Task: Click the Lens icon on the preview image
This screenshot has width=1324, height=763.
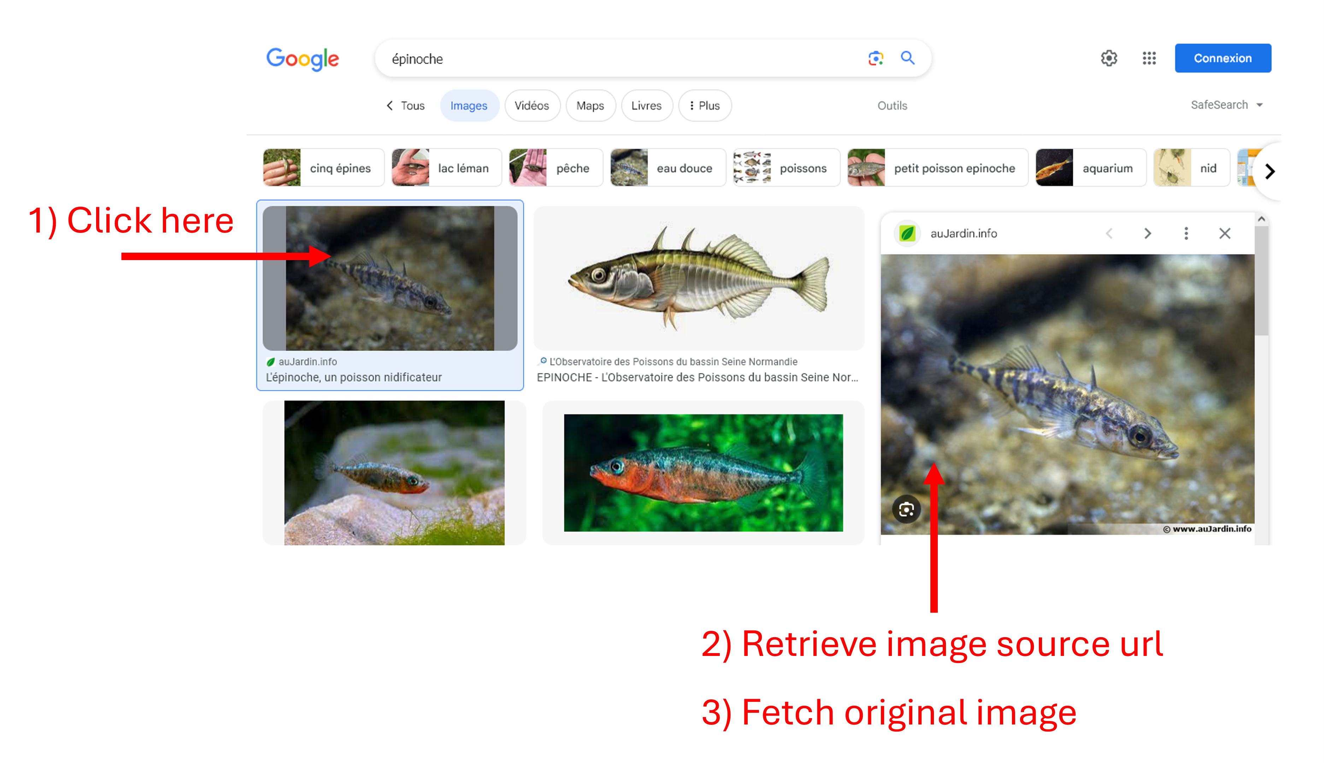Action: (906, 509)
